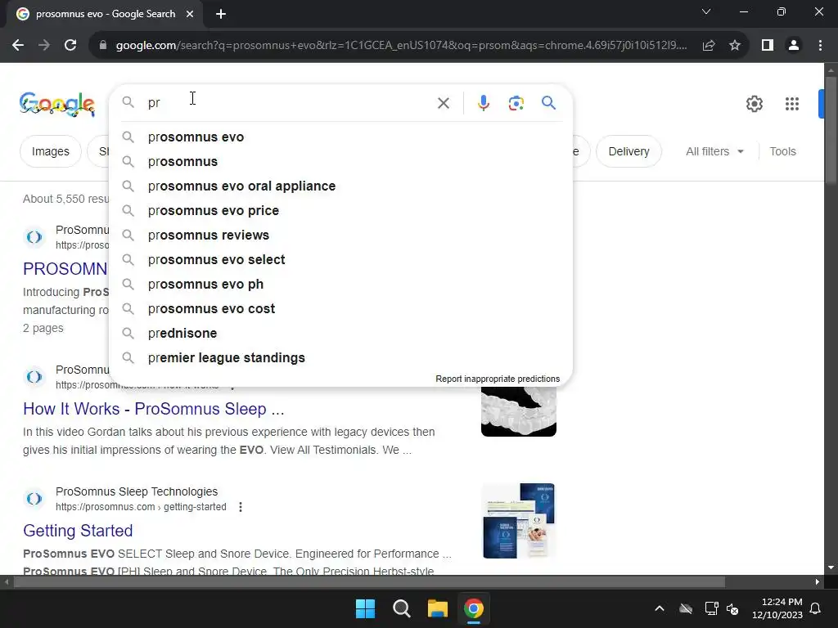Open the Chrome profile menu
The image size is (838, 628).
(794, 46)
